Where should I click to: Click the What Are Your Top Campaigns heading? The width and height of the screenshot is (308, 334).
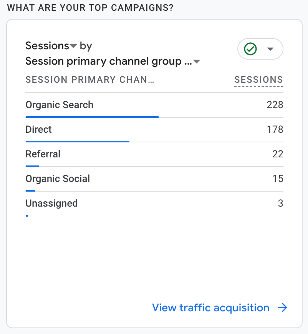(x=90, y=8)
